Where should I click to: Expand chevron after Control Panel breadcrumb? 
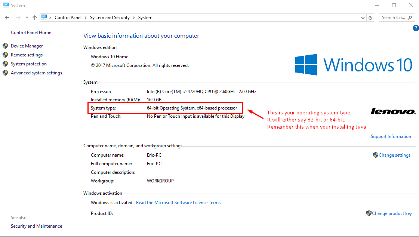tap(86, 18)
